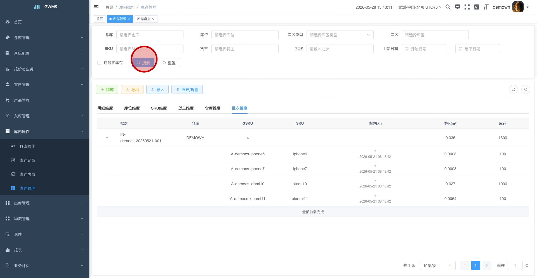This screenshot has width=537, height=278.
Task: Open the font size icon
Action: pos(486,7)
